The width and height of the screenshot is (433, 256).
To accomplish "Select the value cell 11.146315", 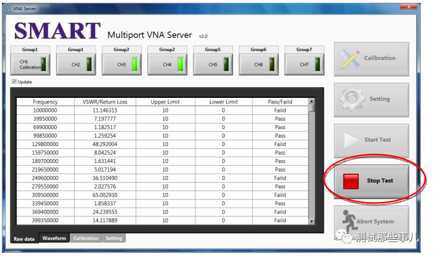I will pos(105,110).
